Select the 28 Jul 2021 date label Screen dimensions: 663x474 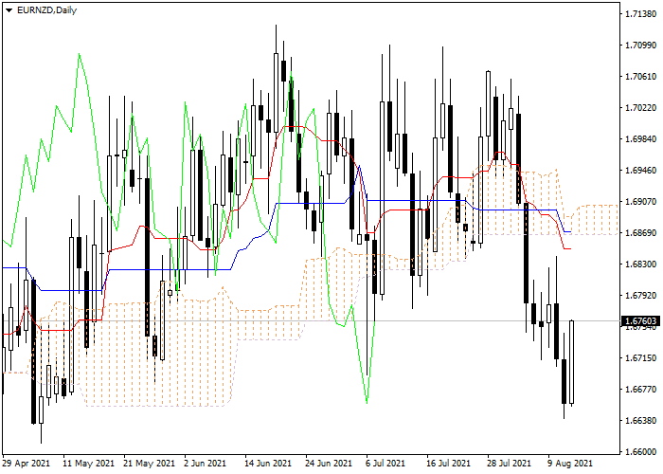[x=511, y=464]
